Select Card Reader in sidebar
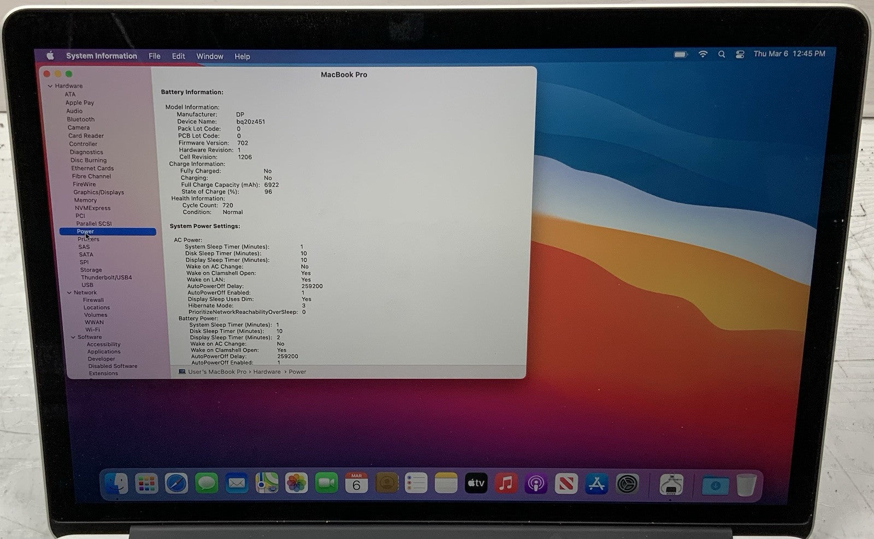This screenshot has width=874, height=539. (86, 135)
